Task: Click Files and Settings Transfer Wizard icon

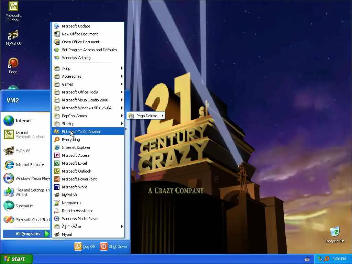Action: [x=9, y=192]
